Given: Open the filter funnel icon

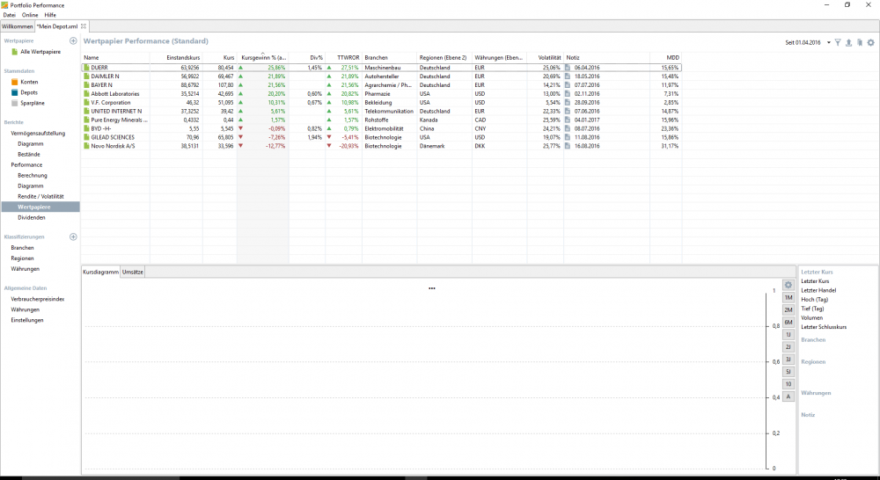Looking at the screenshot, I should (x=838, y=42).
